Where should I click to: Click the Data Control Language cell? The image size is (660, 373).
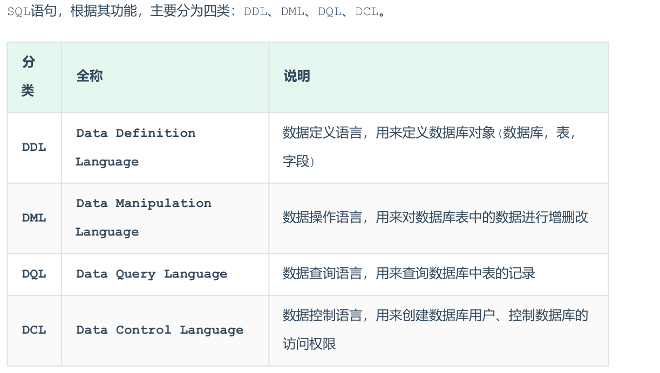160,330
